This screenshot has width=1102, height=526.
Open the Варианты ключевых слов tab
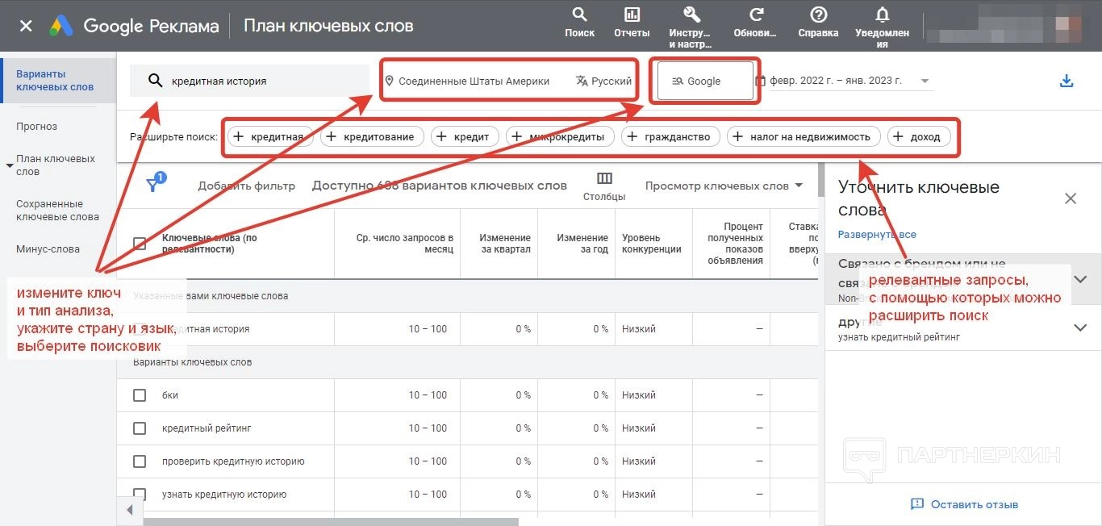[60, 81]
